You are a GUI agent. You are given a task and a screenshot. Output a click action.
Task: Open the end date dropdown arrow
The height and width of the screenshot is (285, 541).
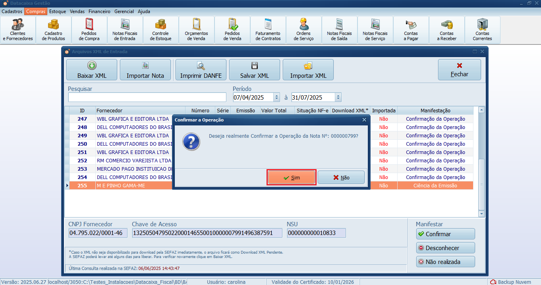click(x=338, y=97)
